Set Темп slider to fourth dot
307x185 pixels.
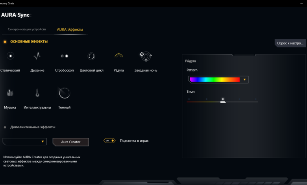click(239, 99)
